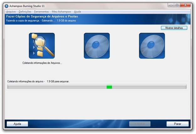The height and width of the screenshot is (134, 196).
Task: Click the '1.9 GB para arquivar' status text
Action: point(58,81)
